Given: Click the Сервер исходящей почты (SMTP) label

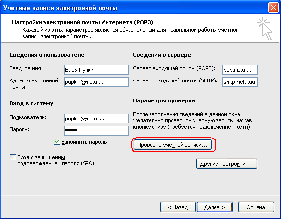Looking at the screenshot, I should click(175, 80).
